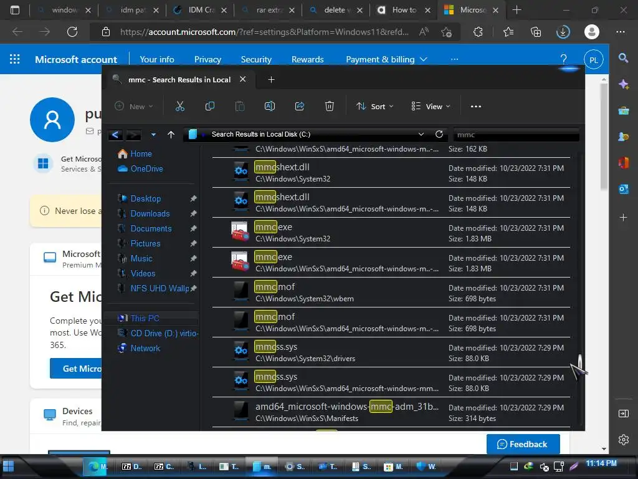This screenshot has height=479, width=638.
Task: Refresh the Explorer search results
Action: pyautogui.click(x=439, y=134)
